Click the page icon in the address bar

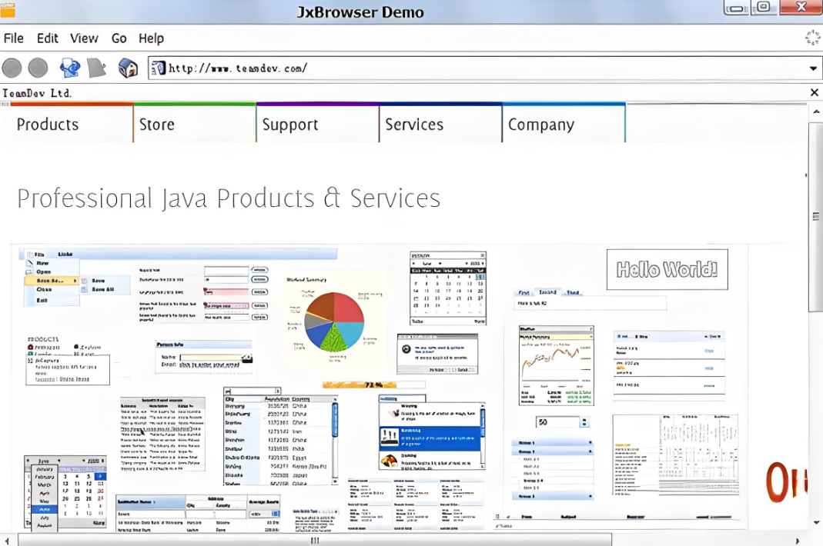(x=158, y=68)
